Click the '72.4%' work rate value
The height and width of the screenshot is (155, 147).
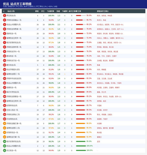pyautogui.click(x=89, y=38)
